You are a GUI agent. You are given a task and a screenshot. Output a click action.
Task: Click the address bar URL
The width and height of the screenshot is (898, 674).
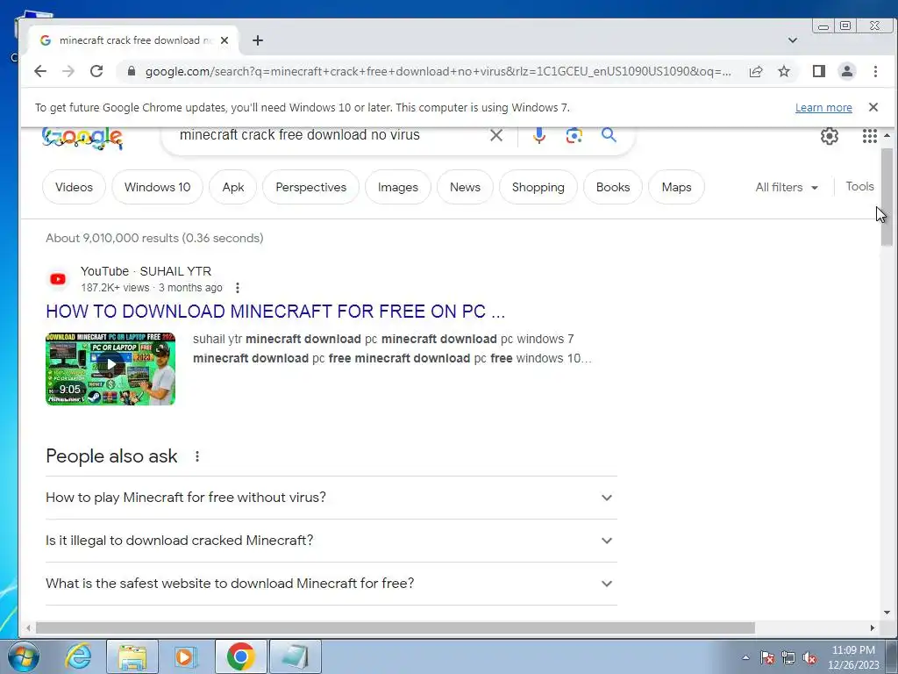(x=438, y=72)
